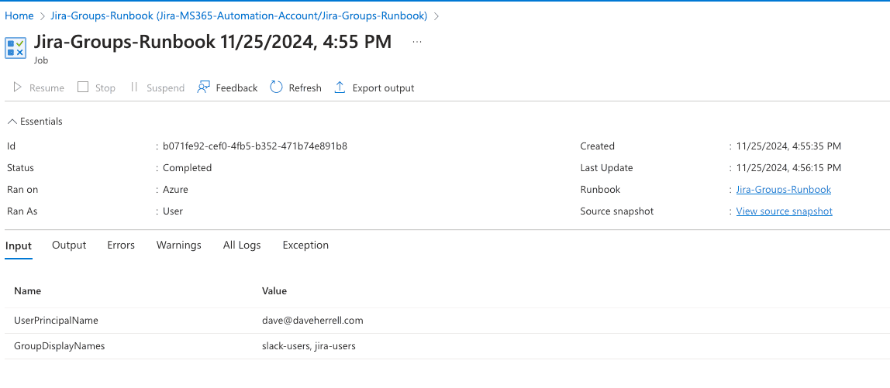Collapse the Essentials section
This screenshot has height=388, width=890.
click(x=35, y=122)
